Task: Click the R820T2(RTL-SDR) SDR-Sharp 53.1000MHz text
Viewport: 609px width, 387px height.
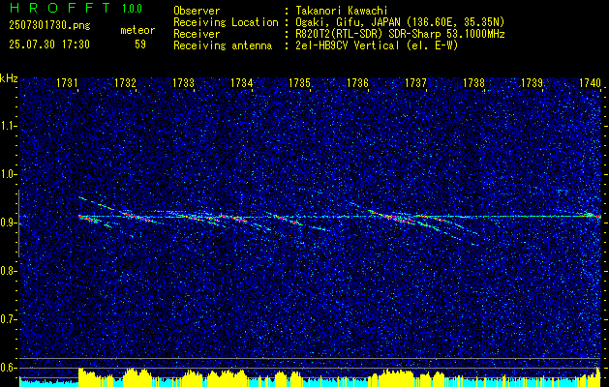Action: [400, 34]
